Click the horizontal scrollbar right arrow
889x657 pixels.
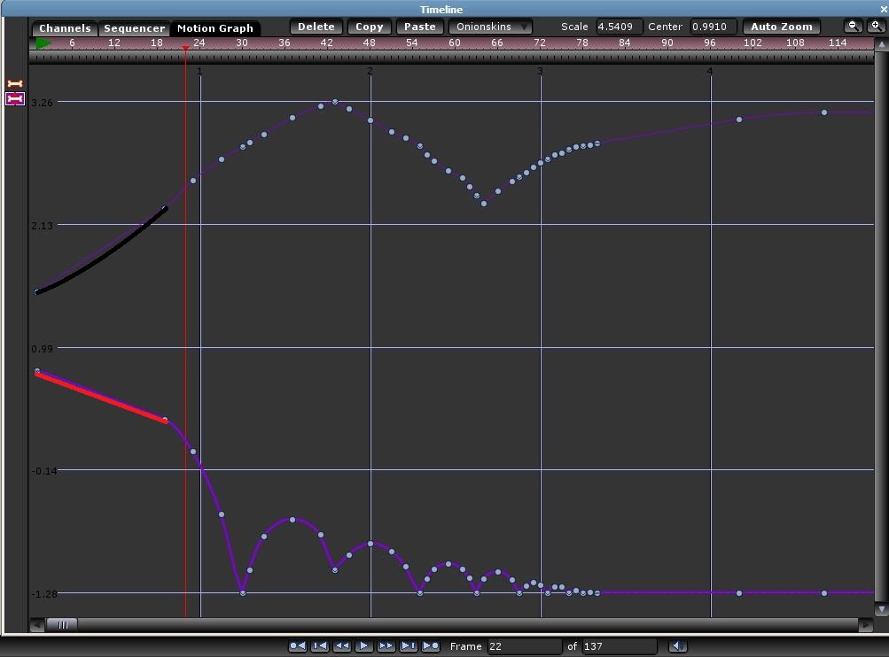[866, 625]
